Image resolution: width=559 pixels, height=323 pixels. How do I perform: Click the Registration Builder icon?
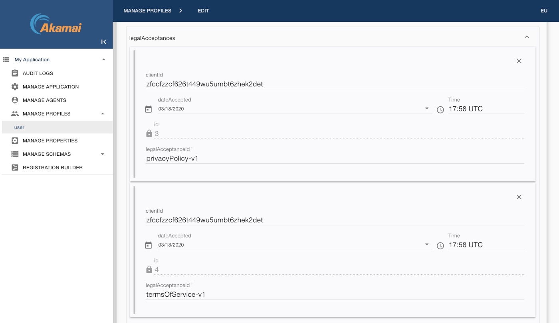click(15, 168)
